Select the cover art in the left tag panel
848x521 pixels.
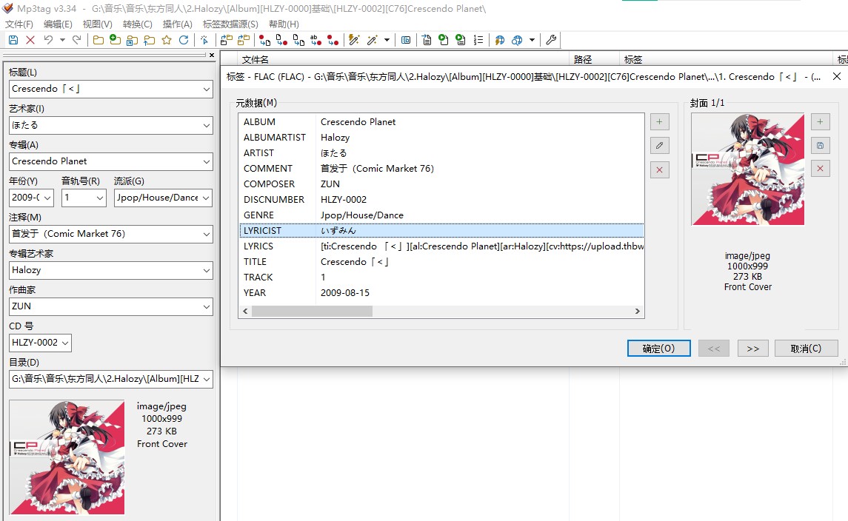[x=67, y=457]
